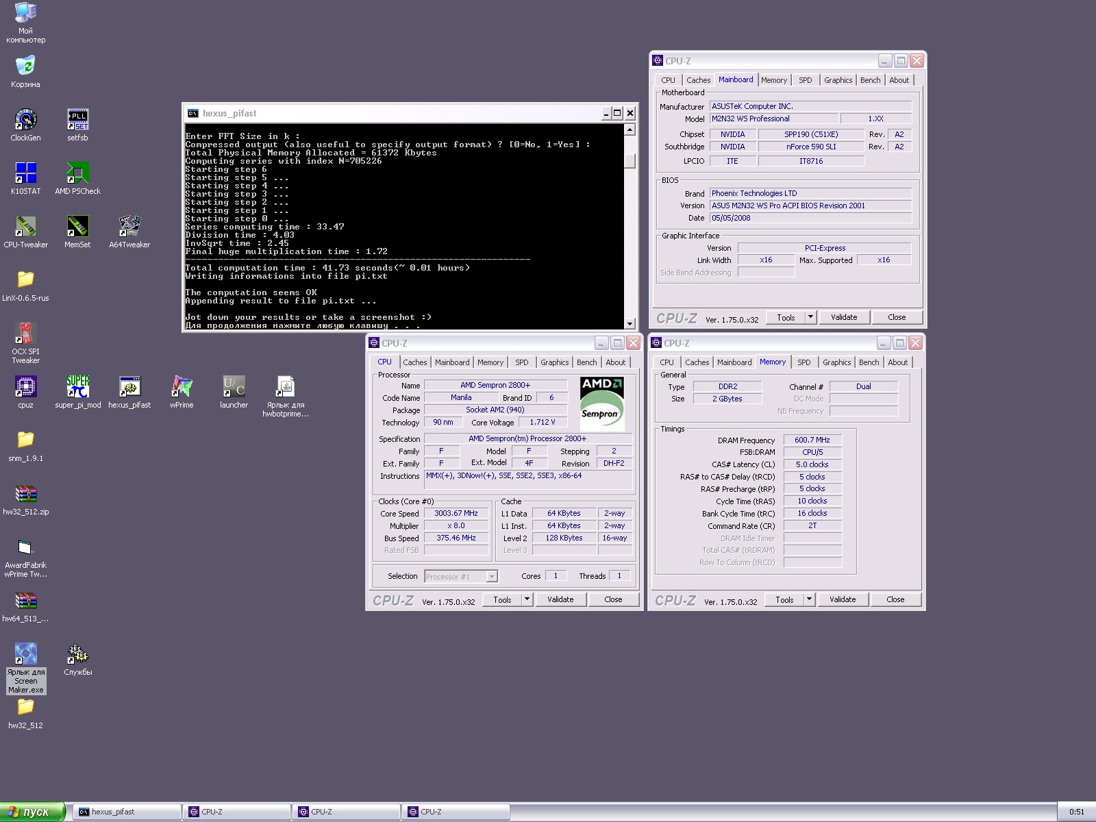Click Close in Memory CPU-Z window
Screen dimensions: 1096x822
click(895, 599)
